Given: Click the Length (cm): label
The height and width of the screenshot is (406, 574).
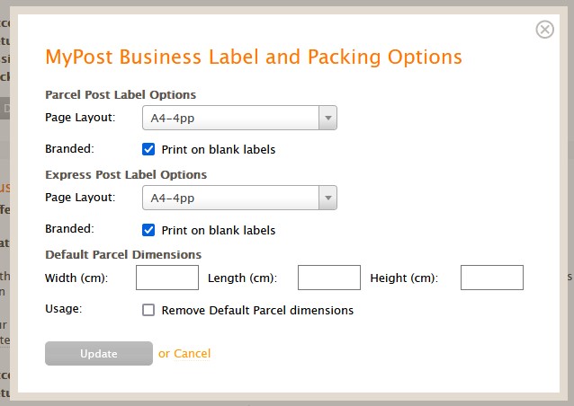Looking at the screenshot, I should (x=242, y=278).
